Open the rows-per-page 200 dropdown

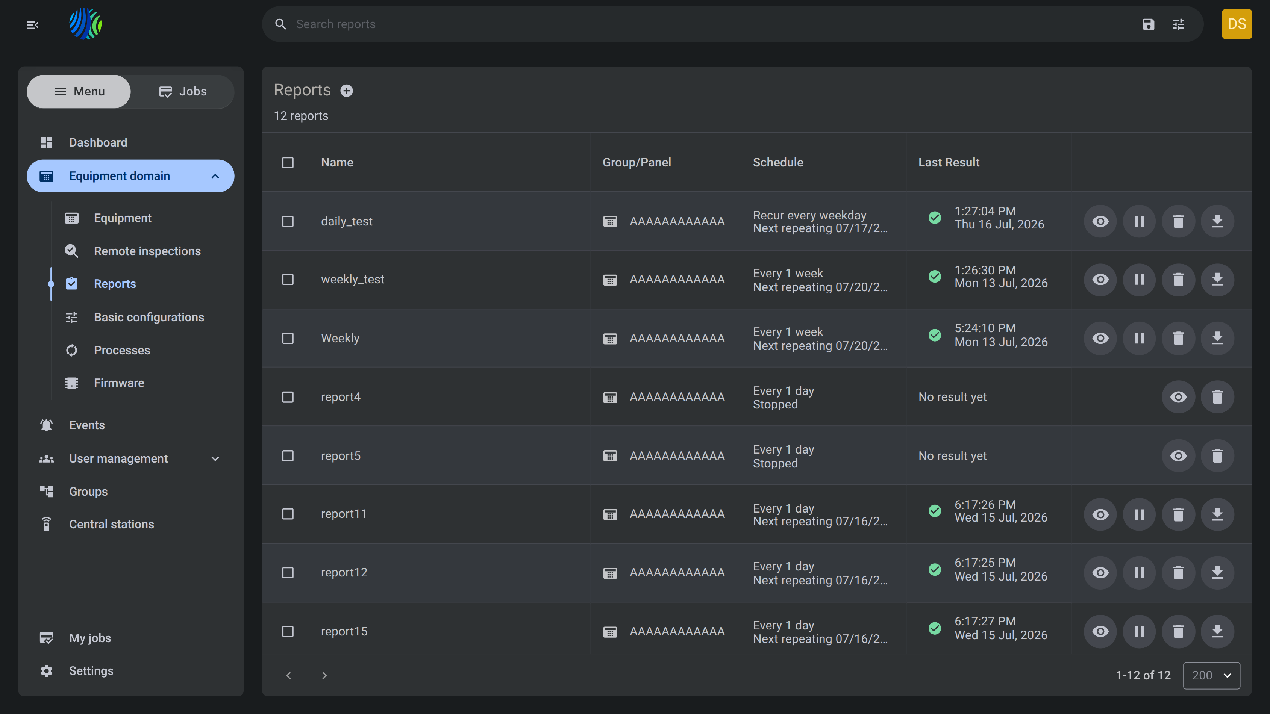(1211, 675)
